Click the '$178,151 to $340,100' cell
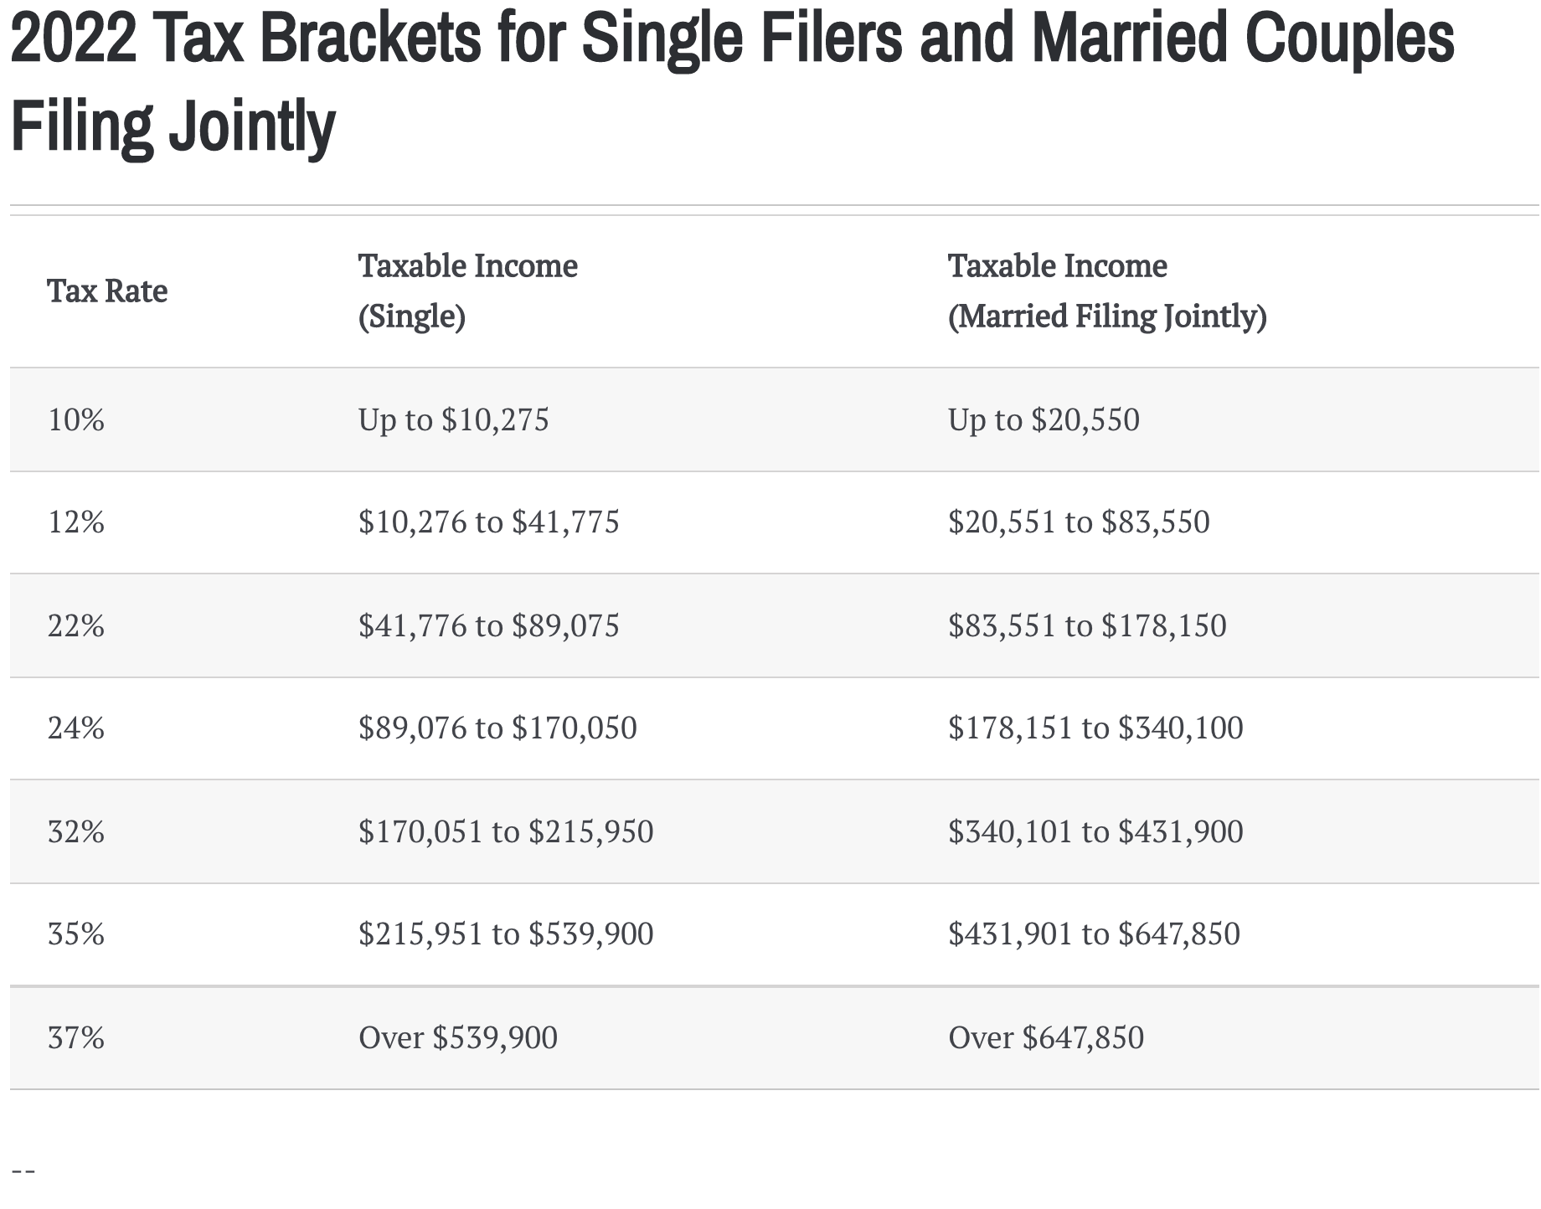Screen dimensions: 1541x1209 coord(1095,728)
